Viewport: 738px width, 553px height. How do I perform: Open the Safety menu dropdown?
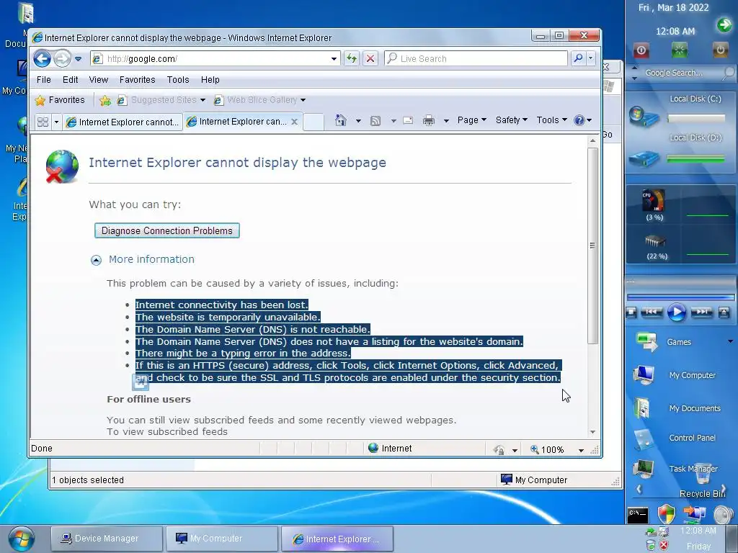511,120
